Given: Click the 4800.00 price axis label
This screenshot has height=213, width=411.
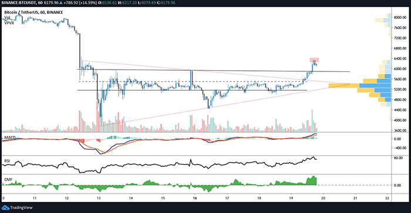Looking at the screenshot, I should tap(400, 100).
